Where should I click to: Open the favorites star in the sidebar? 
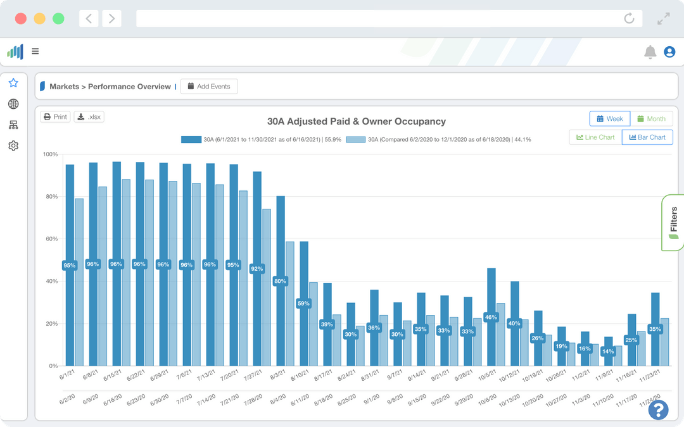[x=13, y=82]
